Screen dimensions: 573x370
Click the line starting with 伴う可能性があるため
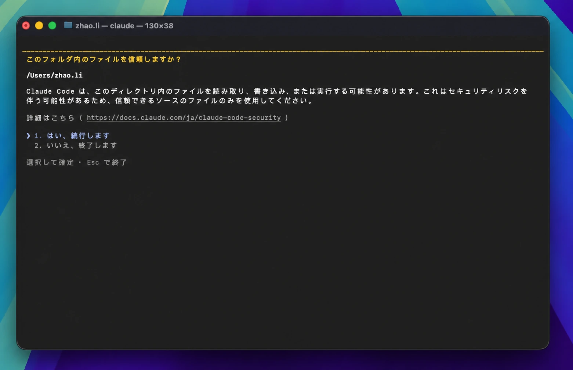coord(170,101)
